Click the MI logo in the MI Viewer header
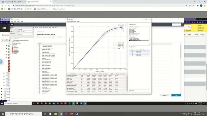The width and height of the screenshot is (207, 116). click(x=12, y=24)
